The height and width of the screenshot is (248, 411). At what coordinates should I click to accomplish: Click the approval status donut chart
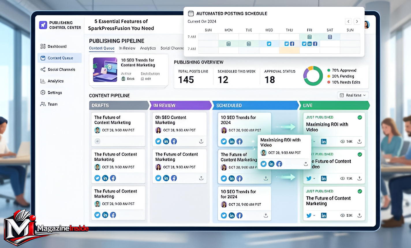pyautogui.click(x=313, y=76)
